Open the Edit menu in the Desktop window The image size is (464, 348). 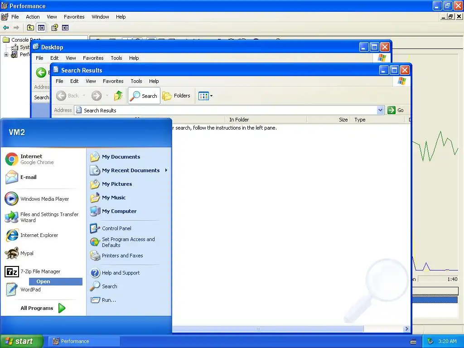[54, 58]
